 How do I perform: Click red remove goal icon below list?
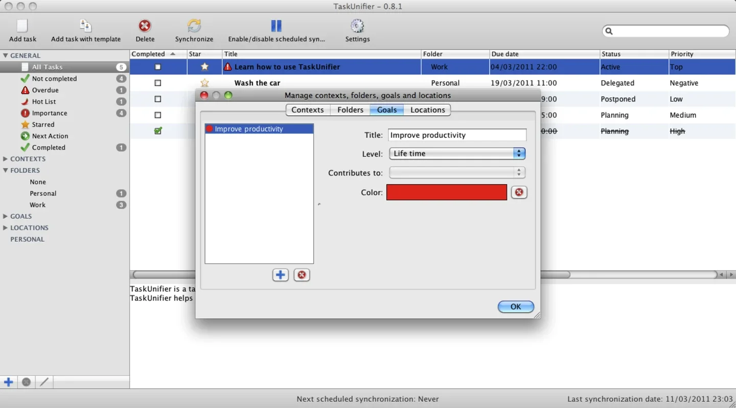pyautogui.click(x=302, y=275)
